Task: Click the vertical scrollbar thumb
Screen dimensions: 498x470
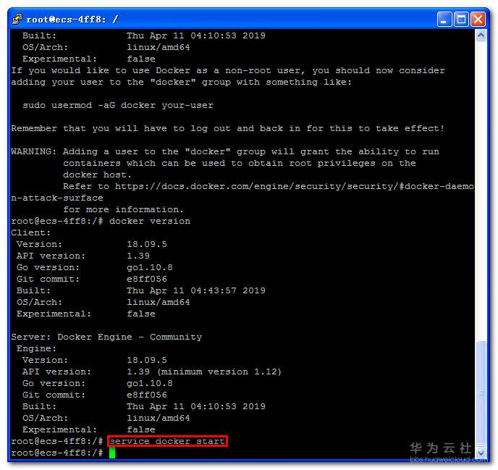Action: pos(481,393)
